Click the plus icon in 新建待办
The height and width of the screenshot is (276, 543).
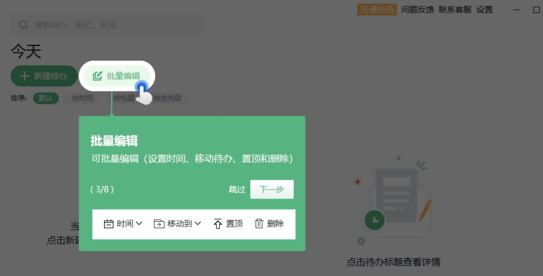(x=24, y=76)
